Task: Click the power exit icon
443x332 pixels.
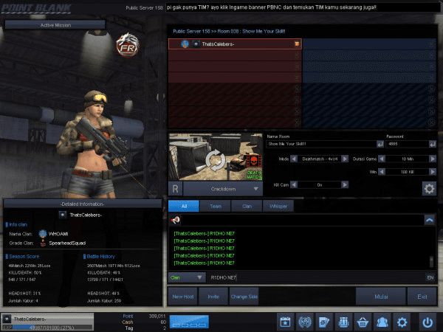Action: 427,322
